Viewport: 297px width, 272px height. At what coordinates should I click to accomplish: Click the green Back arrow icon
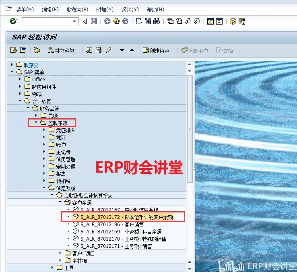click(107, 21)
